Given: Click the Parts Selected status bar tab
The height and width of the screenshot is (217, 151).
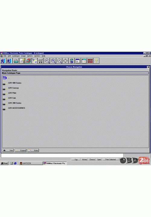Looking at the screenshot, I should click(111, 159).
